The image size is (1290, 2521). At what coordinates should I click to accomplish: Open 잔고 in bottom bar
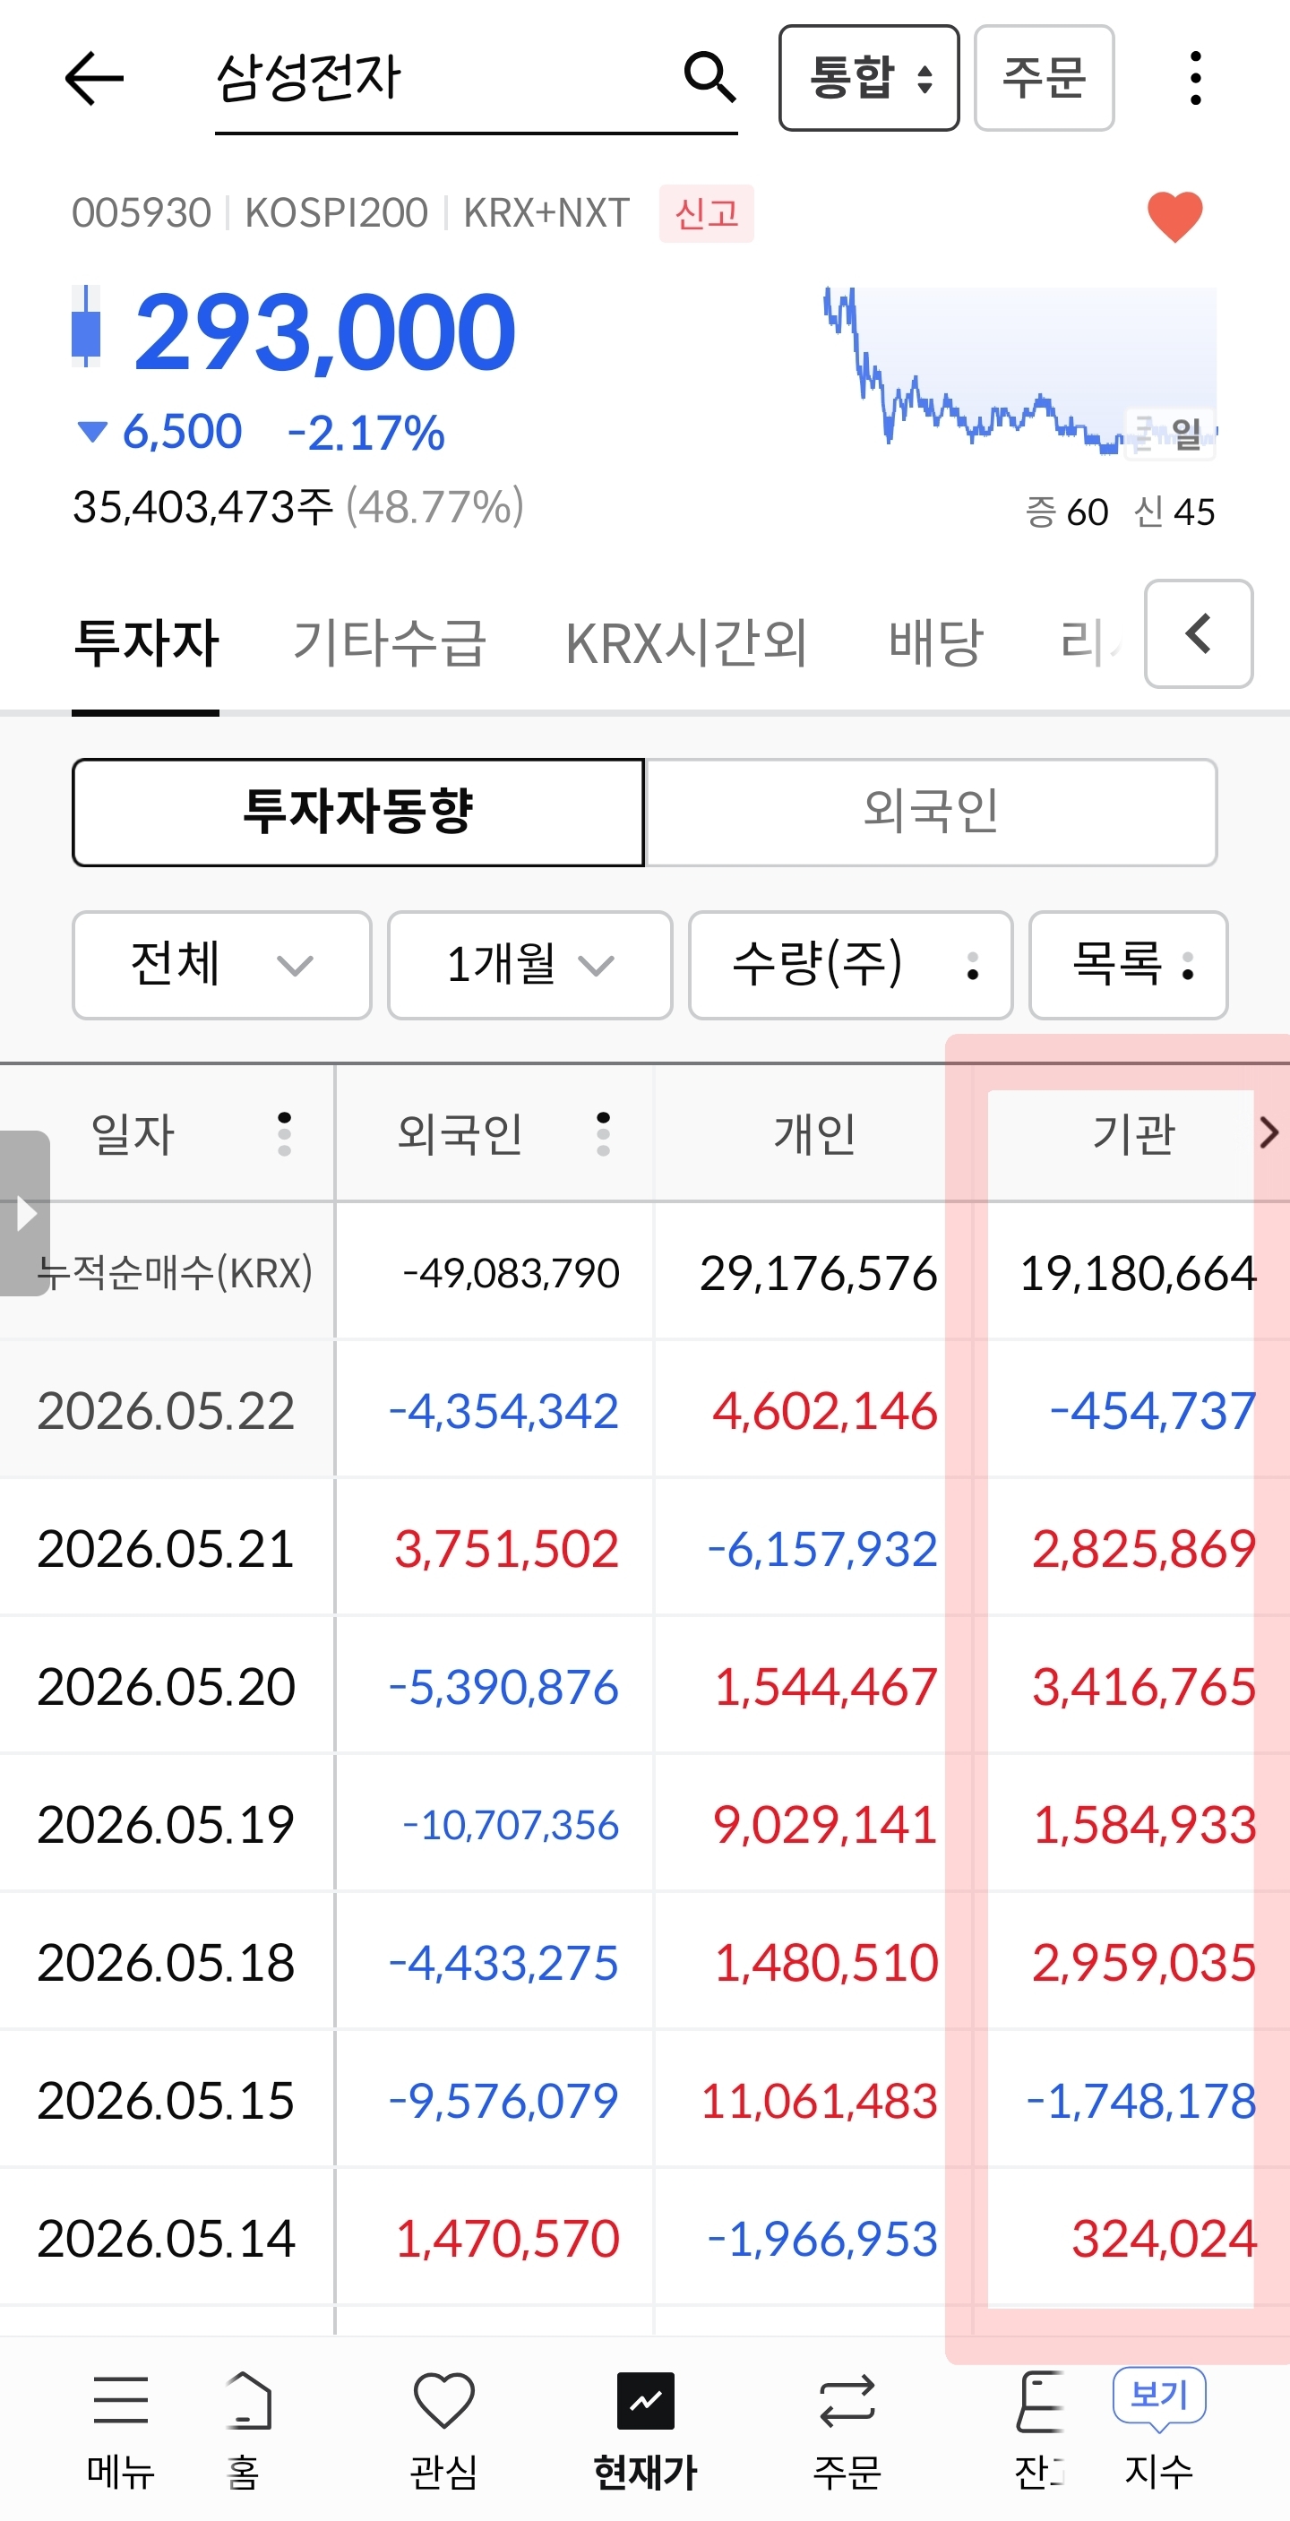1039,2431
